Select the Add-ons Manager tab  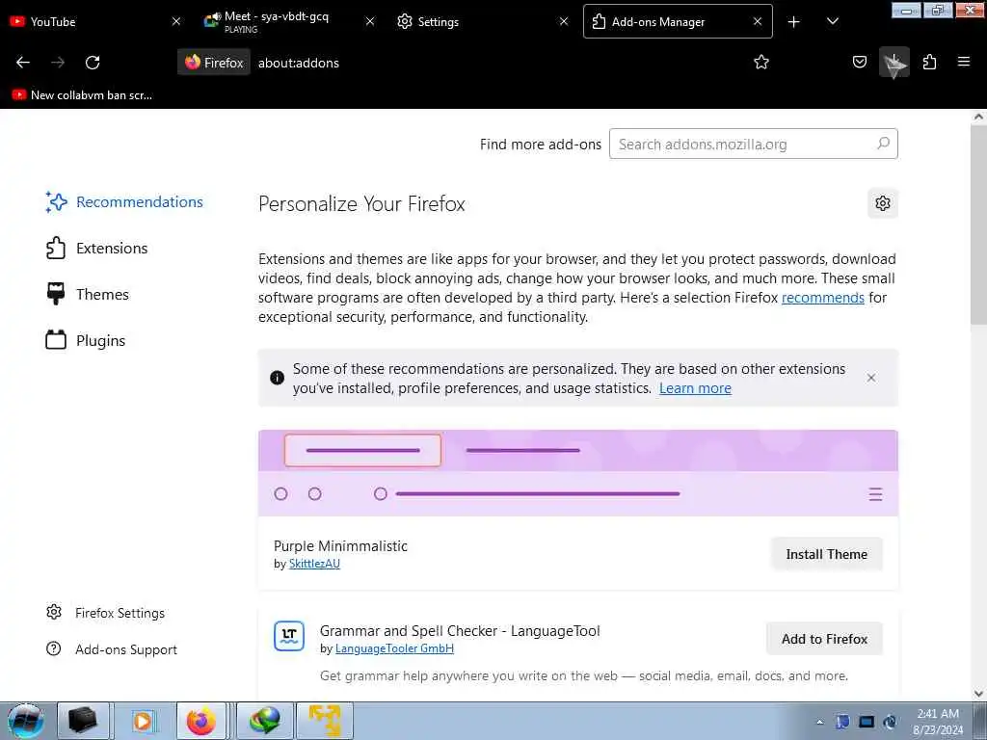click(x=678, y=21)
